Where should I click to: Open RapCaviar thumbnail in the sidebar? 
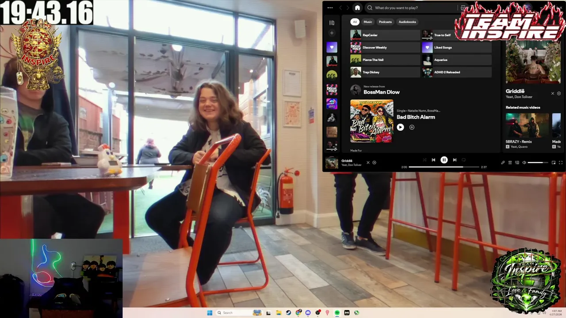332,61
